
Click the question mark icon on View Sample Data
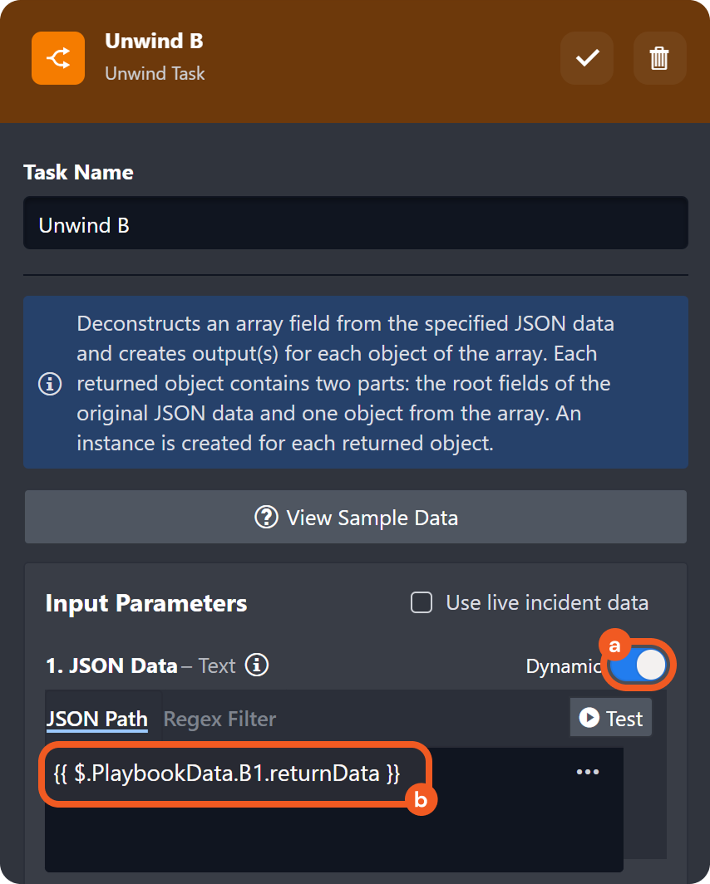click(x=266, y=518)
